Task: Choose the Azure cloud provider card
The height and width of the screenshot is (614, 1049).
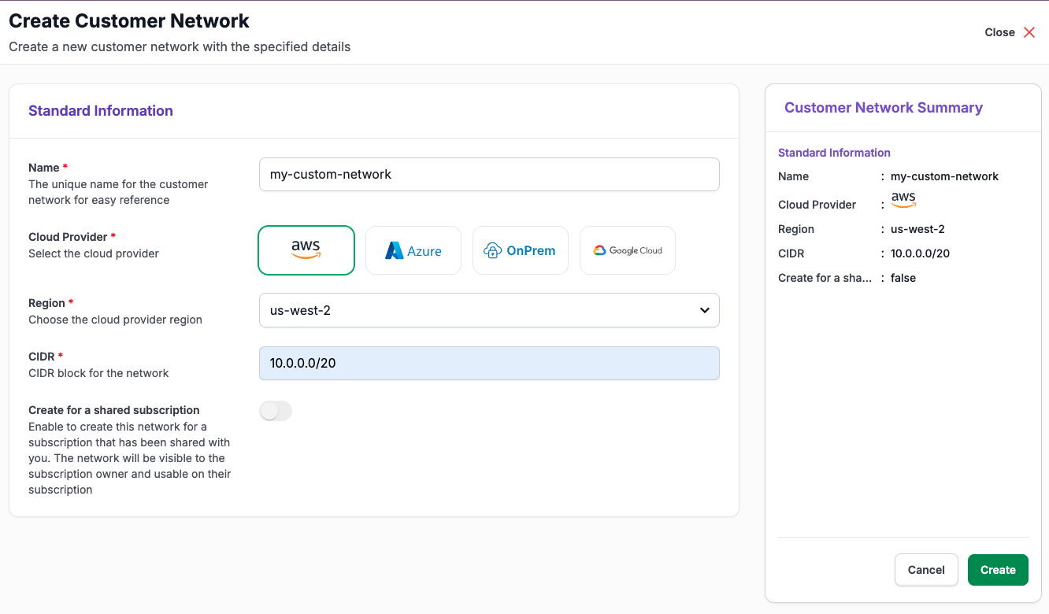Action: click(413, 250)
